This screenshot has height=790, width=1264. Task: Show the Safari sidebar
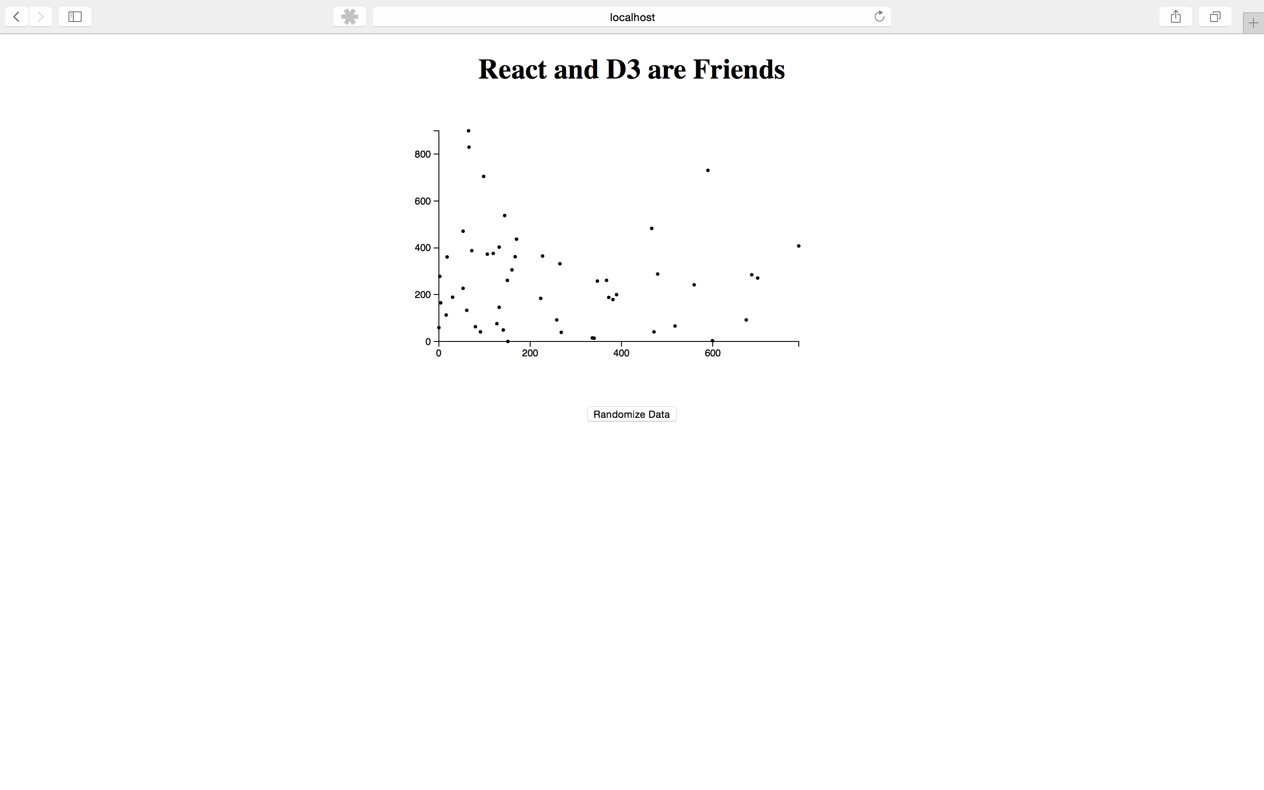click(75, 17)
